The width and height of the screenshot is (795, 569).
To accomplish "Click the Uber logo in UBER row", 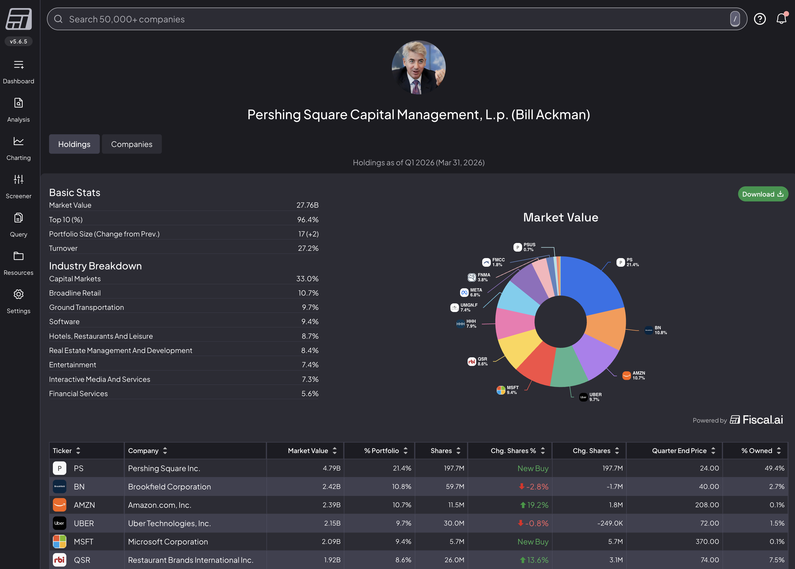I will [x=60, y=523].
